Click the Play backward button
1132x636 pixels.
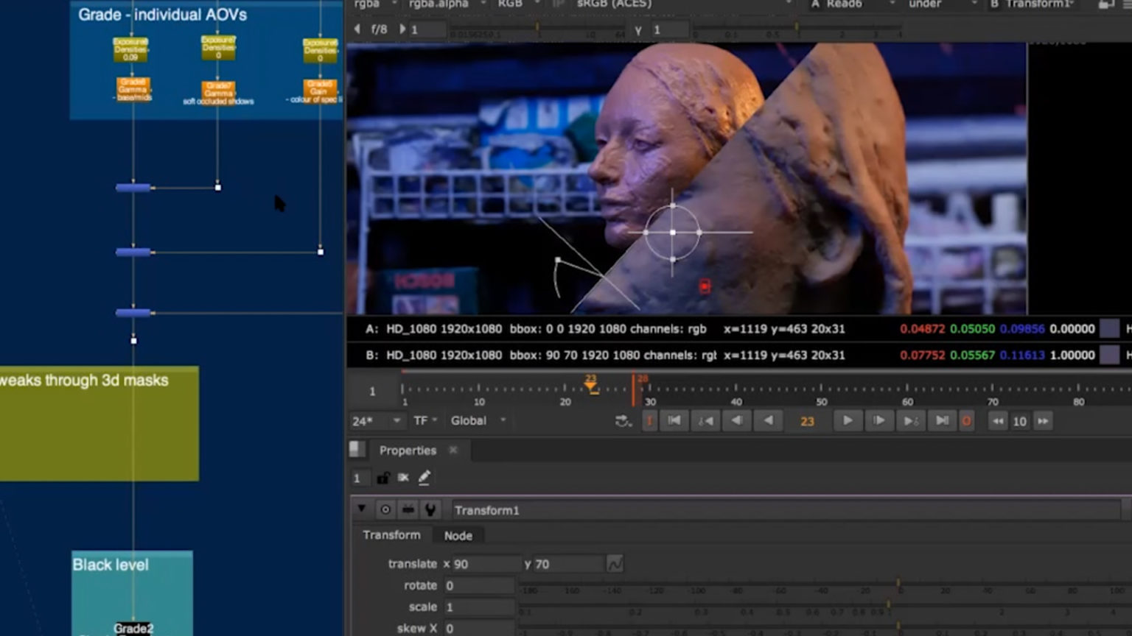768,421
